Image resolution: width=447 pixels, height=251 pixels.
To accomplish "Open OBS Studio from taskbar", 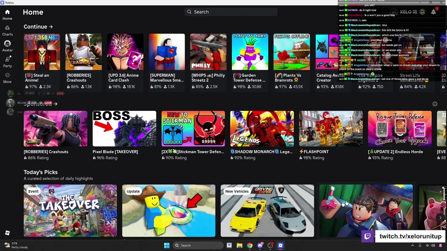I will (270, 245).
